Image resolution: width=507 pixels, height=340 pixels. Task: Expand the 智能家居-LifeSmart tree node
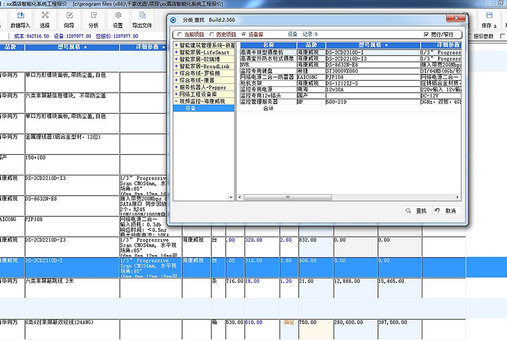click(176, 53)
